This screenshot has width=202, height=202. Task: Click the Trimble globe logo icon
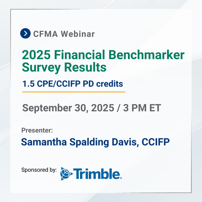tap(66, 174)
